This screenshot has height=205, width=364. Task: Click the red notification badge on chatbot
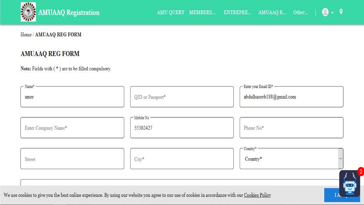click(361, 171)
